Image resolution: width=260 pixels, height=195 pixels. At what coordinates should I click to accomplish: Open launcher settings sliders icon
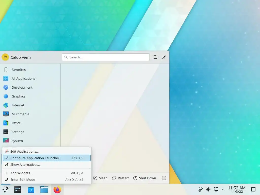click(155, 57)
